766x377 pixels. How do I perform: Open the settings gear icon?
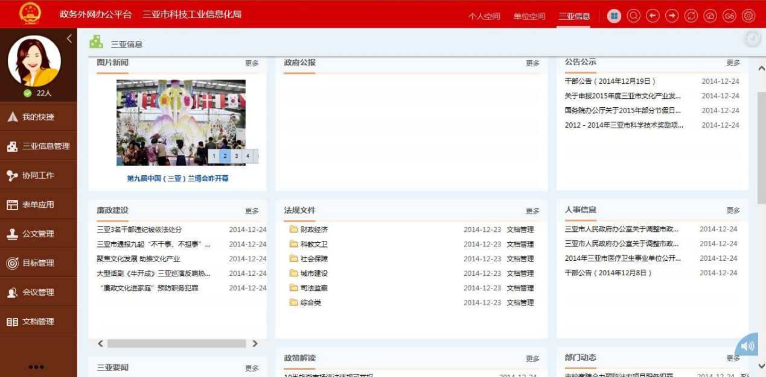(x=748, y=16)
